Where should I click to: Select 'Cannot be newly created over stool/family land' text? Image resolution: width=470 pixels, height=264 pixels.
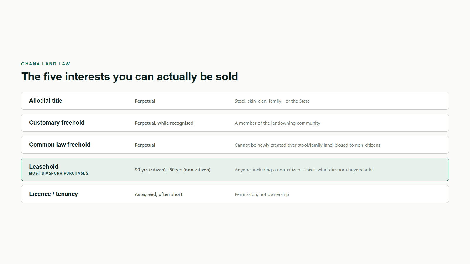tap(283, 145)
